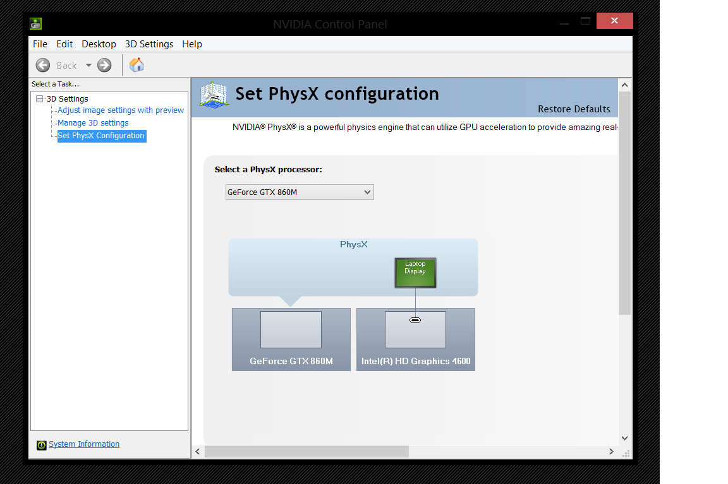This screenshot has width=728, height=484.
Task: Click the System Information icon
Action: (x=41, y=445)
